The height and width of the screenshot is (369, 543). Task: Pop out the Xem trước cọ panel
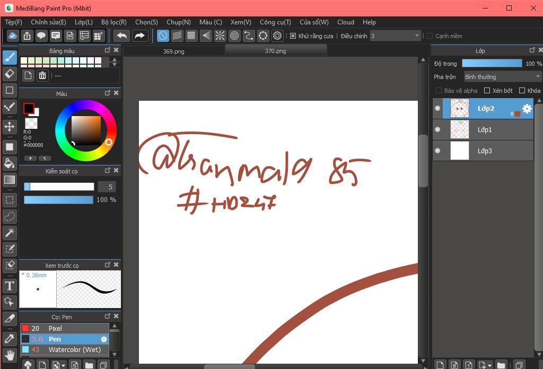tap(107, 265)
